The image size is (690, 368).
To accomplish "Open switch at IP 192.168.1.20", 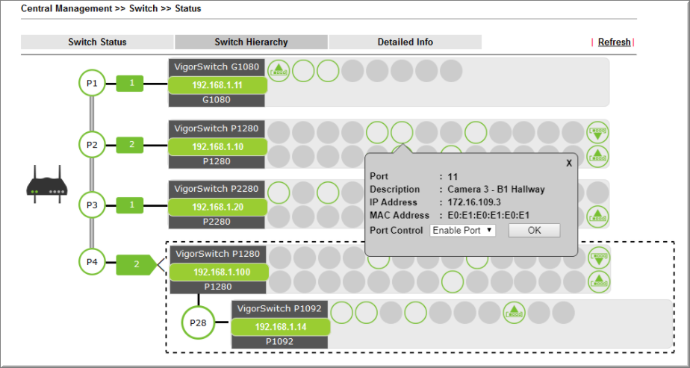I will (x=217, y=207).
